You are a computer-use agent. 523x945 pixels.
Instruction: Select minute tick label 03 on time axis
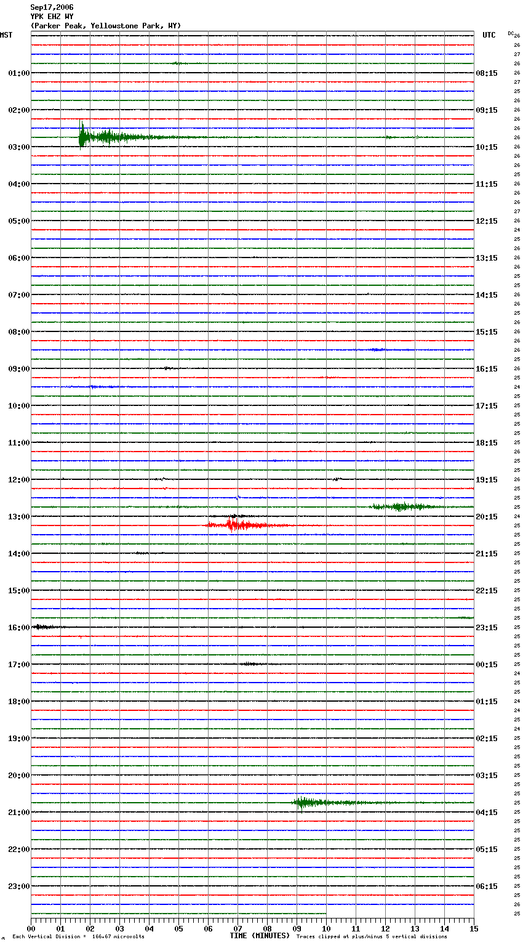tap(119, 928)
